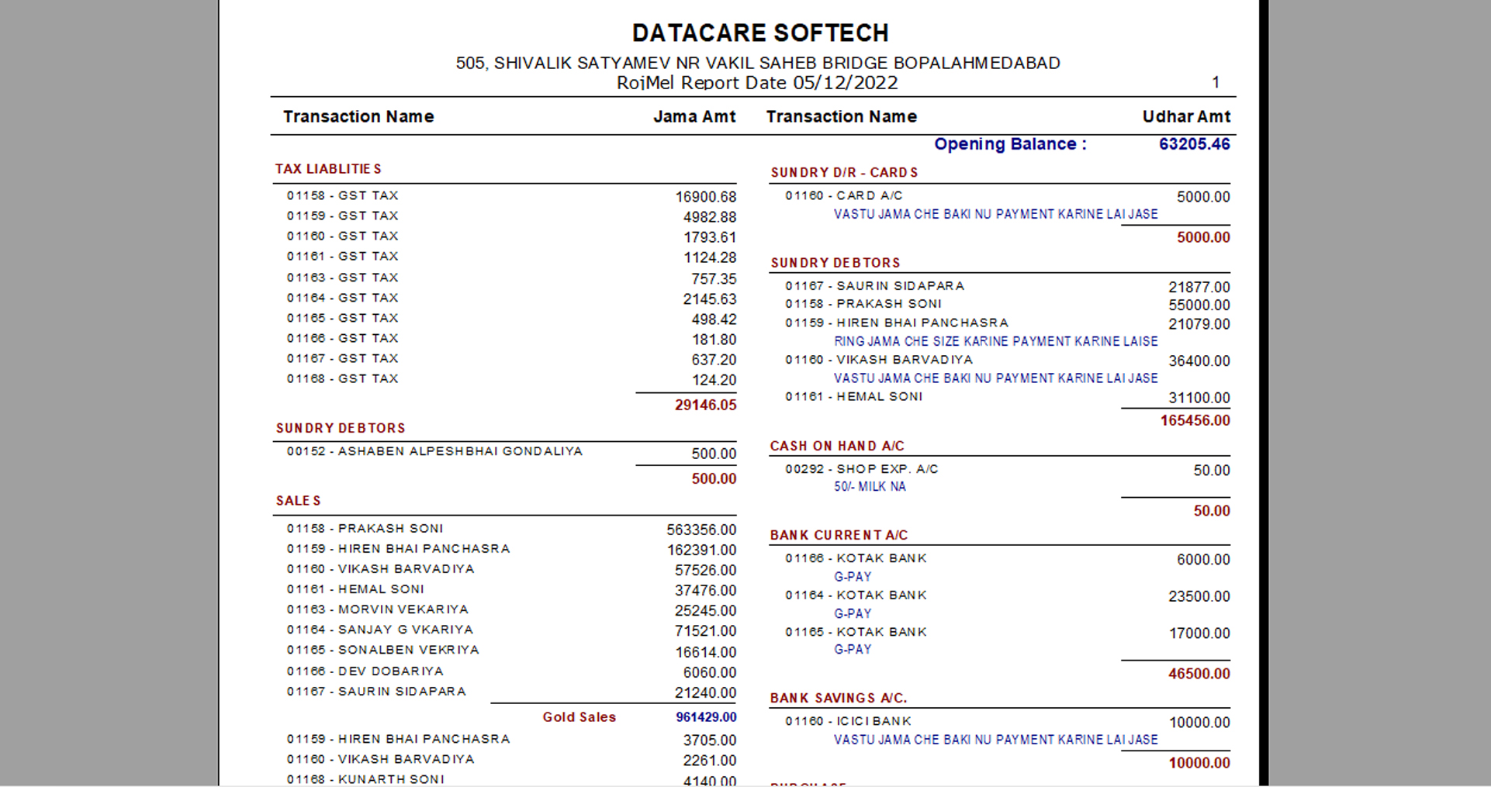Click the Gold Sales label
Image resolution: width=1491 pixels, height=787 pixels.
coord(579,717)
